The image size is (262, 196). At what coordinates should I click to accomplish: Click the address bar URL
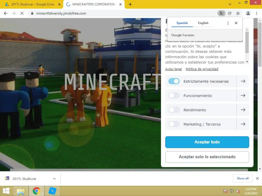click(x=61, y=13)
